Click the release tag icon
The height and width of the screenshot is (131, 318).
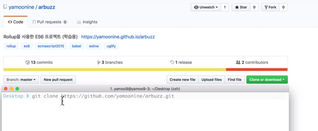172,62
